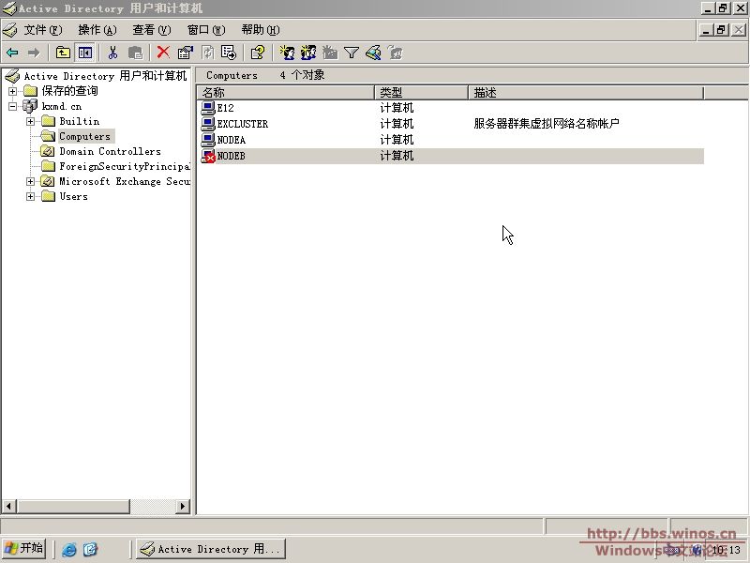
Task: Click the Back arrow in toolbar
Action: [x=12, y=53]
